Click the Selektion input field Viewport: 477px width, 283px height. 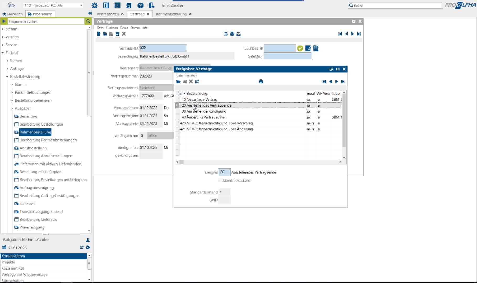pos(288,56)
